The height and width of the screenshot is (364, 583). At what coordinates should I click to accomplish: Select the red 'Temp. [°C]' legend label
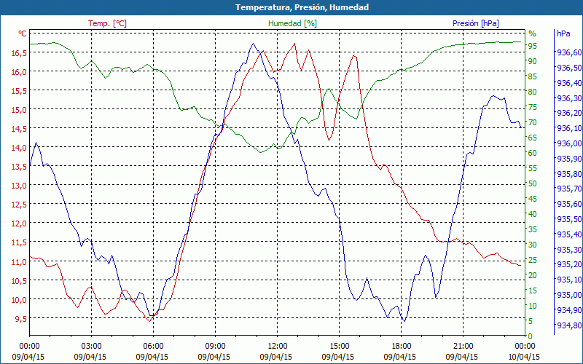[x=107, y=23]
